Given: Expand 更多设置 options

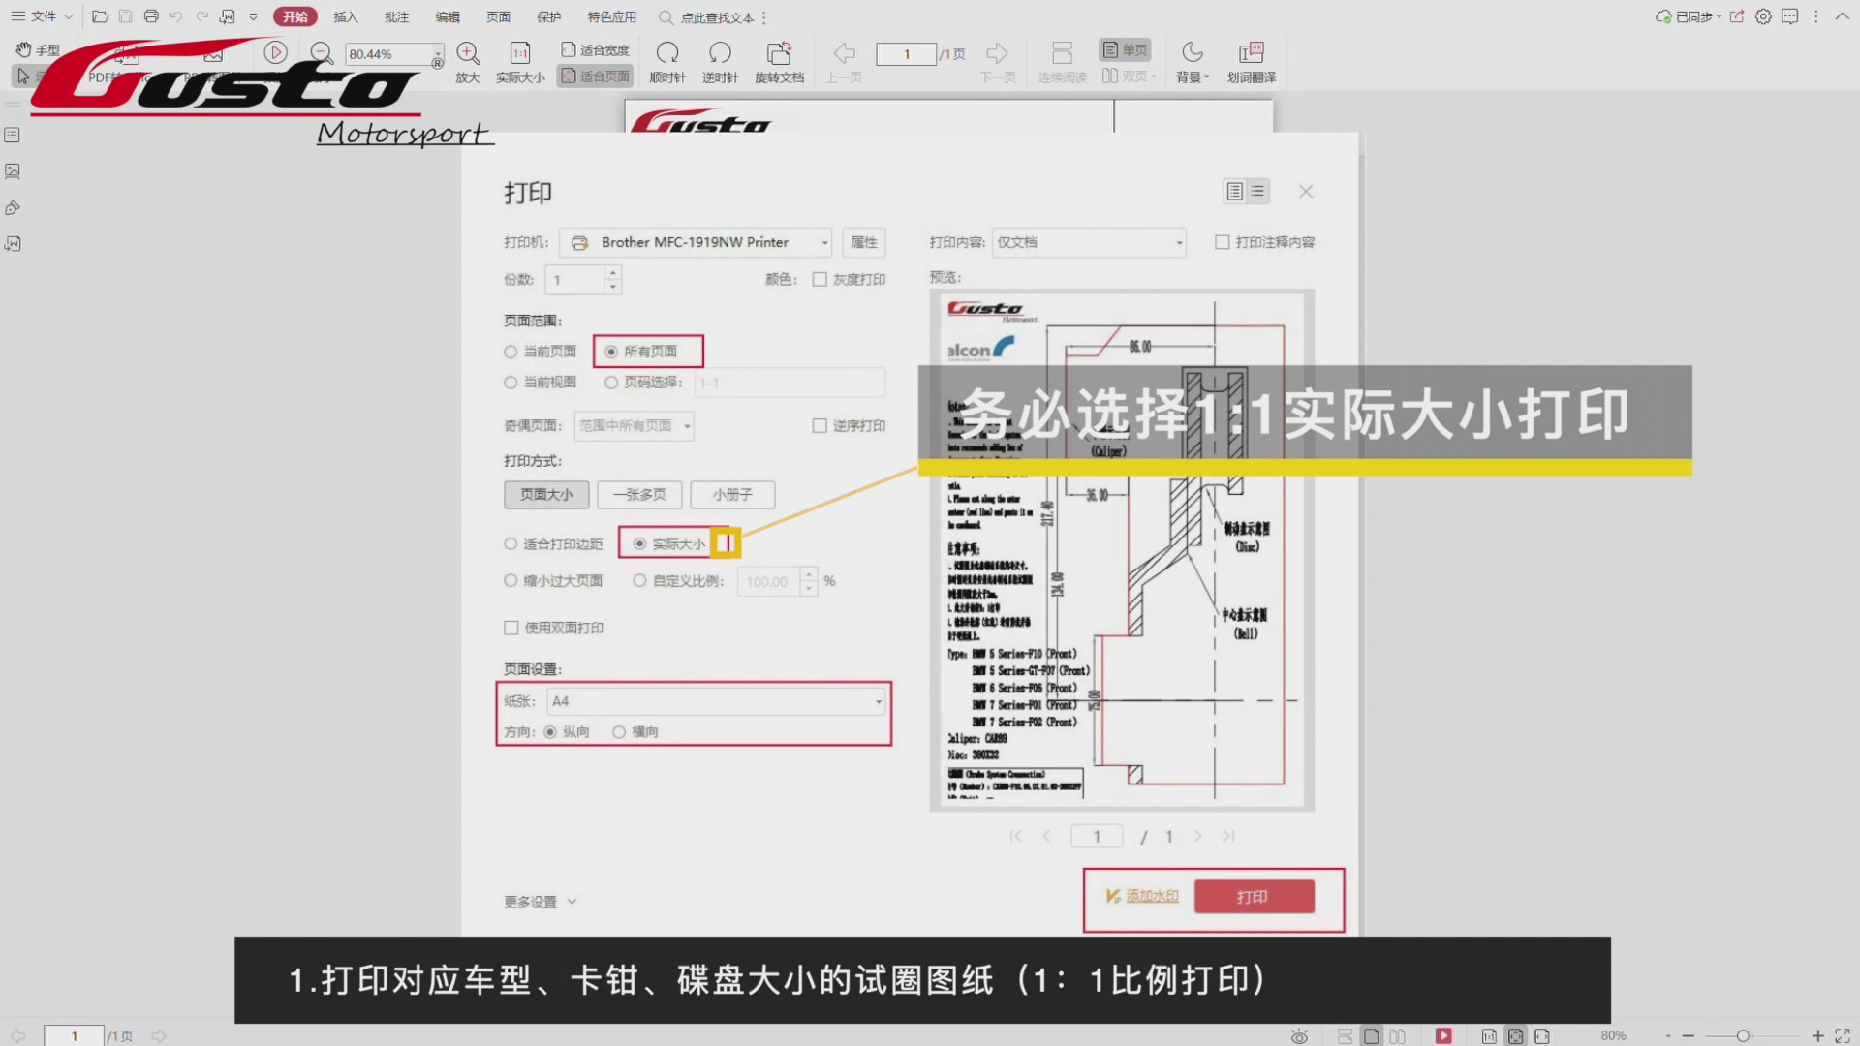Looking at the screenshot, I should point(541,902).
